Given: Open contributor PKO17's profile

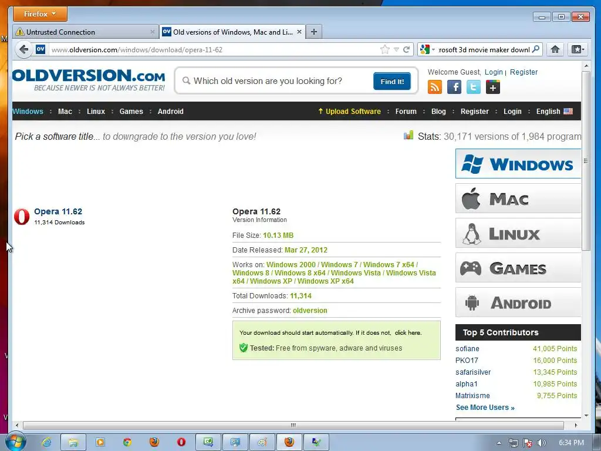Looking at the screenshot, I should click(x=467, y=361).
